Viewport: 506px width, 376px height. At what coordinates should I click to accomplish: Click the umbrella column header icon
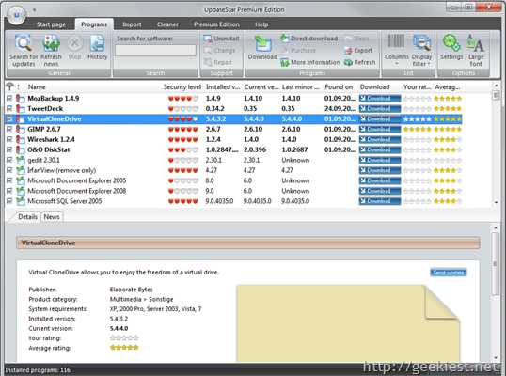10,86
